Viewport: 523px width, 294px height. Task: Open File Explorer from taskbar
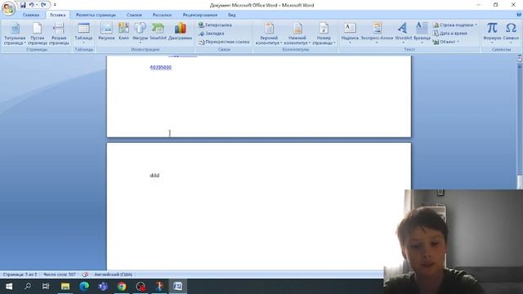point(65,287)
